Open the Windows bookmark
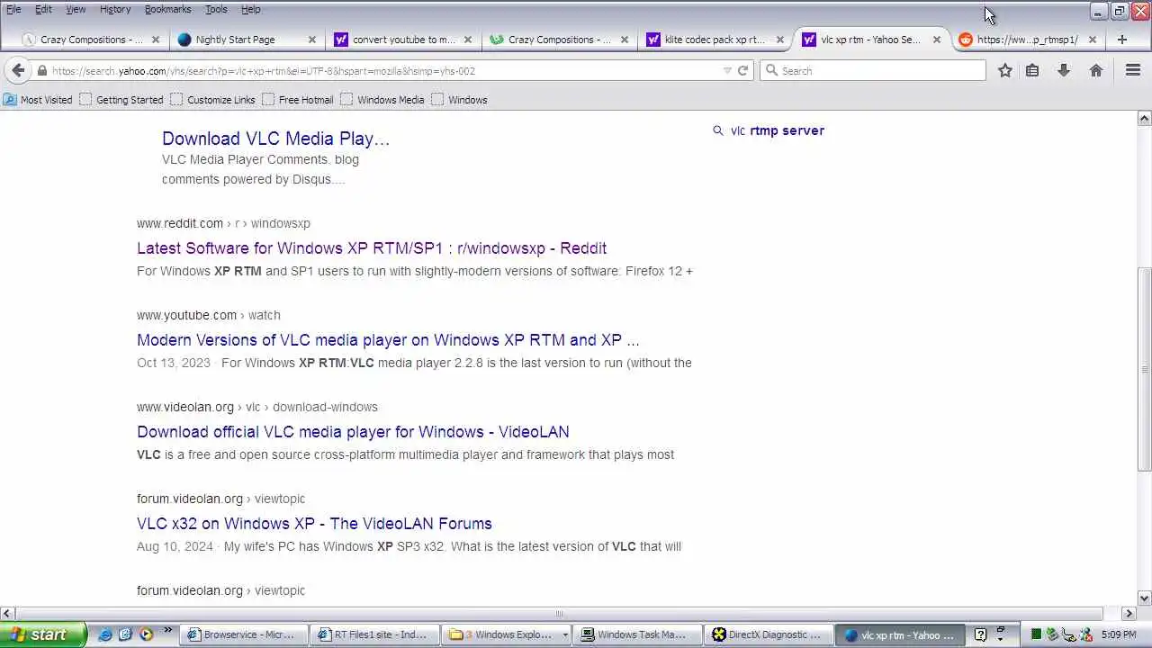Image resolution: width=1152 pixels, height=648 pixels. pyautogui.click(x=460, y=100)
